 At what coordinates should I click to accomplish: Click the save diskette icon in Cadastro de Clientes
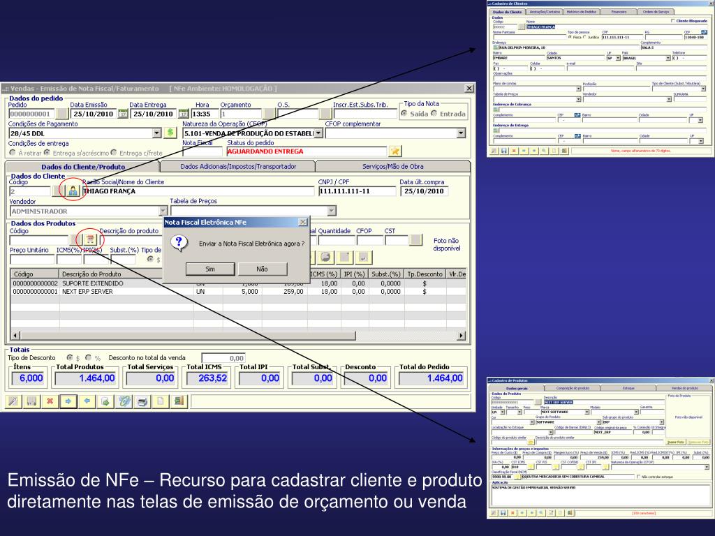[504, 151]
